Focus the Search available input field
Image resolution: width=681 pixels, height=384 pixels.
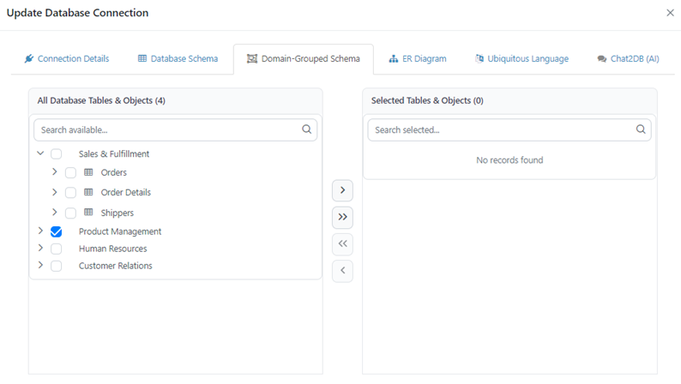tap(176, 129)
